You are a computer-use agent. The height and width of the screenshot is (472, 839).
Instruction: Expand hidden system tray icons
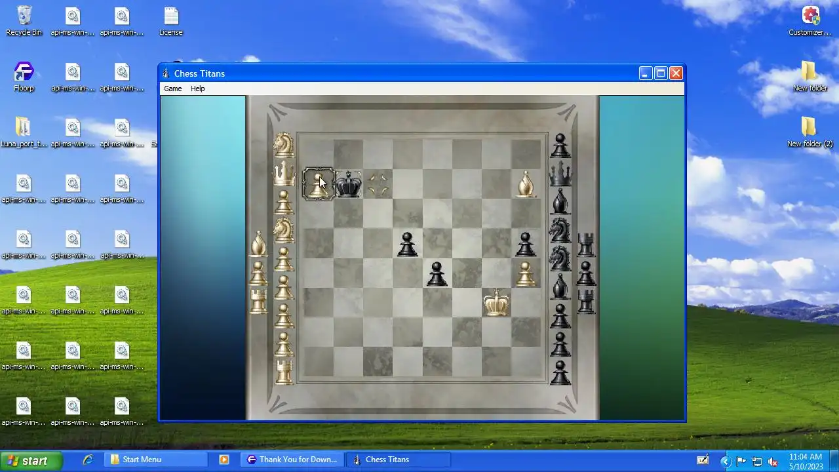(726, 461)
